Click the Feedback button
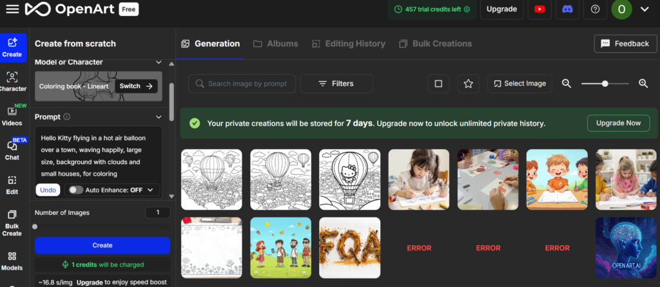 point(625,44)
